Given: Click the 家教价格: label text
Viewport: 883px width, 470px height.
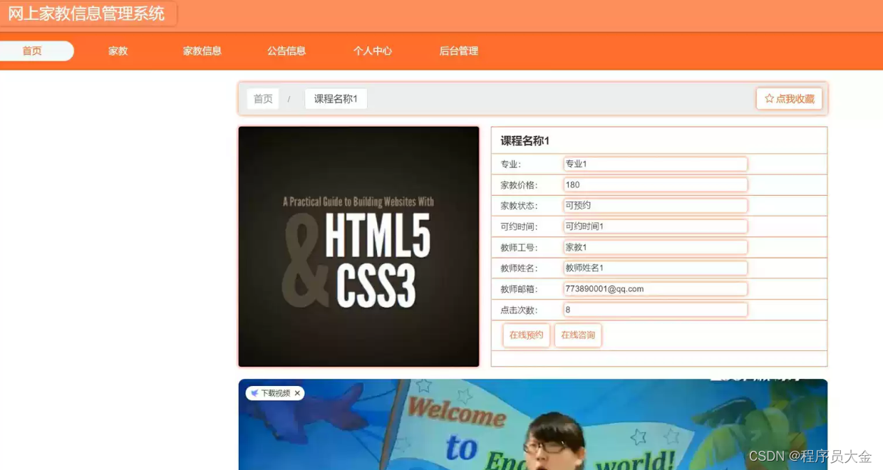Looking at the screenshot, I should click(x=519, y=185).
